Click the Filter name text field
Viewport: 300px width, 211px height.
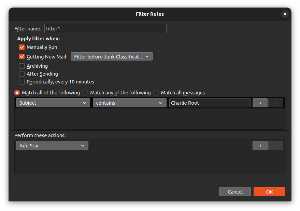tap(105, 29)
